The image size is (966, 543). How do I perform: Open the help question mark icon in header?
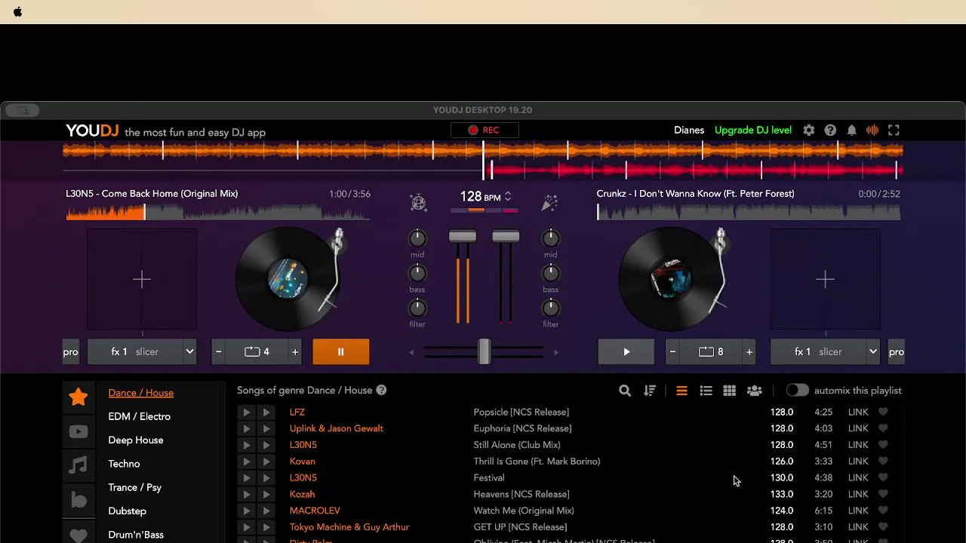pyautogui.click(x=830, y=130)
